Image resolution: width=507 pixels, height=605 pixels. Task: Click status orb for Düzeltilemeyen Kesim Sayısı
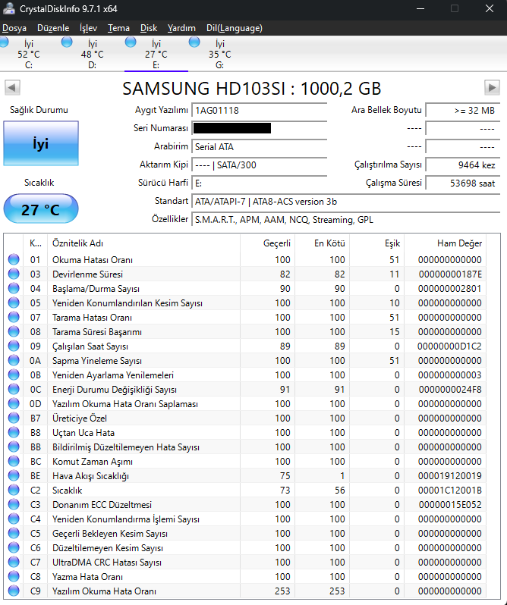[14, 547]
